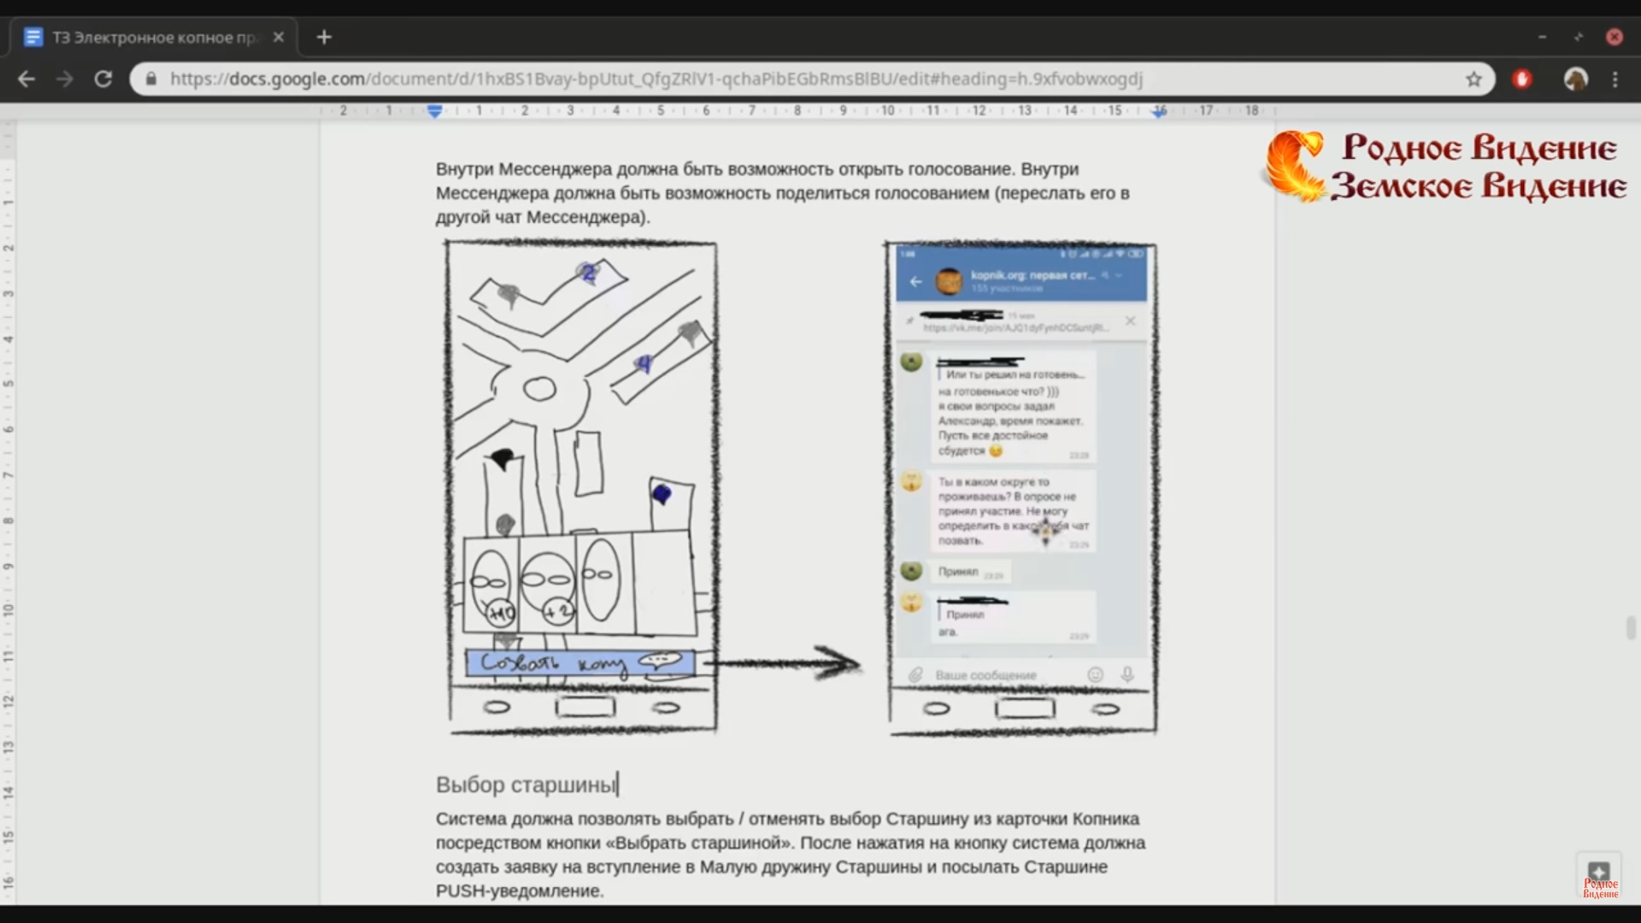The image size is (1641, 923).
Task: Click the red extension icon in toolbar
Action: point(1522,79)
